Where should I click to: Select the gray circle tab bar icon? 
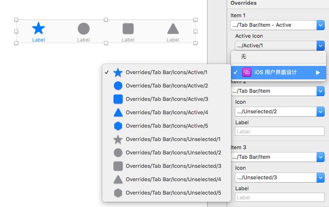83,29
